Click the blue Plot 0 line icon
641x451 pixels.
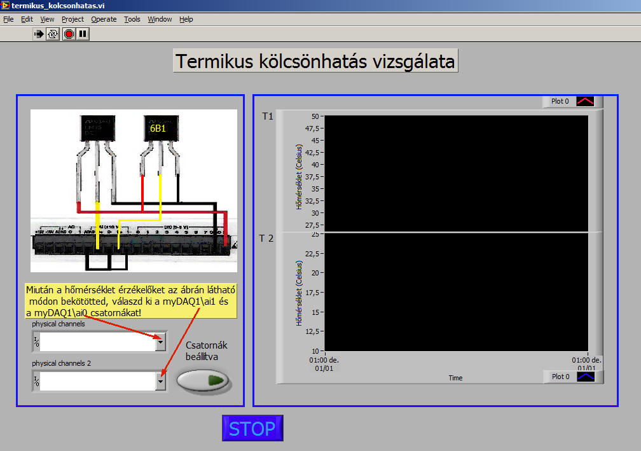click(x=585, y=377)
